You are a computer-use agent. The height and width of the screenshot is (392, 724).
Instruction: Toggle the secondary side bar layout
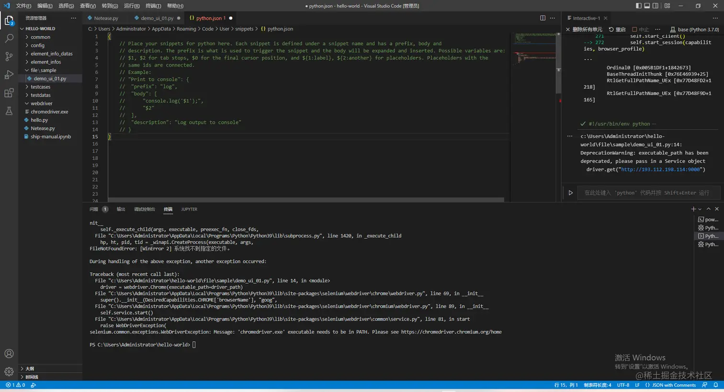(655, 6)
